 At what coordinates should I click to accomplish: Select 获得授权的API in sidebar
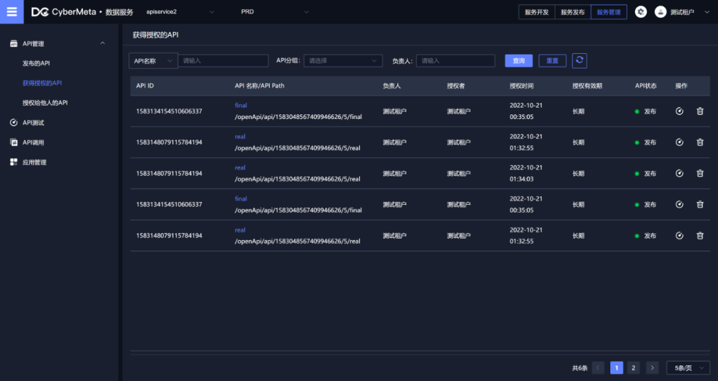click(42, 83)
